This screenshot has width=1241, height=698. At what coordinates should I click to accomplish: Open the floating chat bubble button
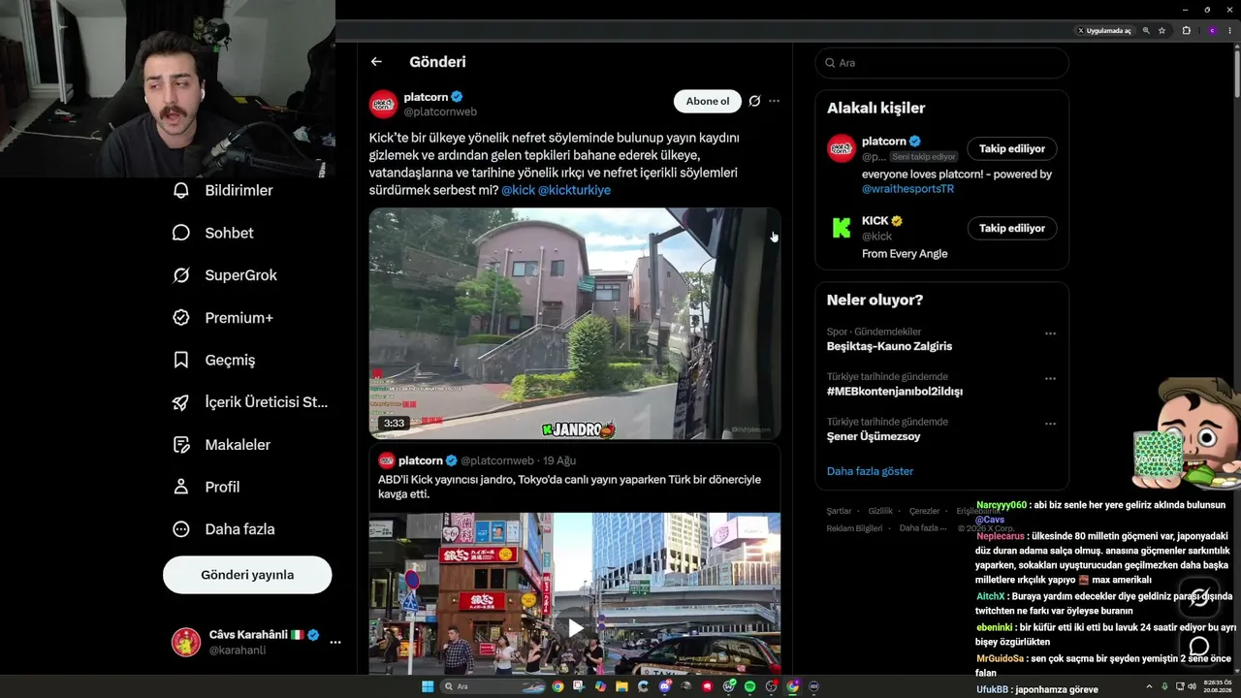(x=1199, y=646)
